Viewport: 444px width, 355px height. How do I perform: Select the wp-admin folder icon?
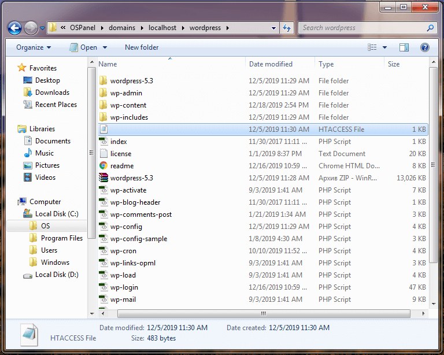pos(103,93)
